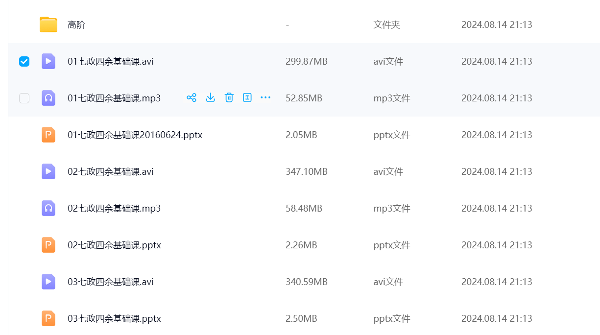Click orange icon of 01七政四余基础课20160624.pptx
The image size is (600, 335).
click(48, 135)
